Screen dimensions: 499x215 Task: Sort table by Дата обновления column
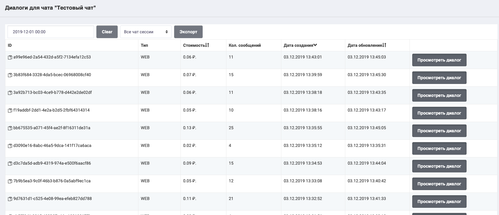pyautogui.click(x=367, y=45)
